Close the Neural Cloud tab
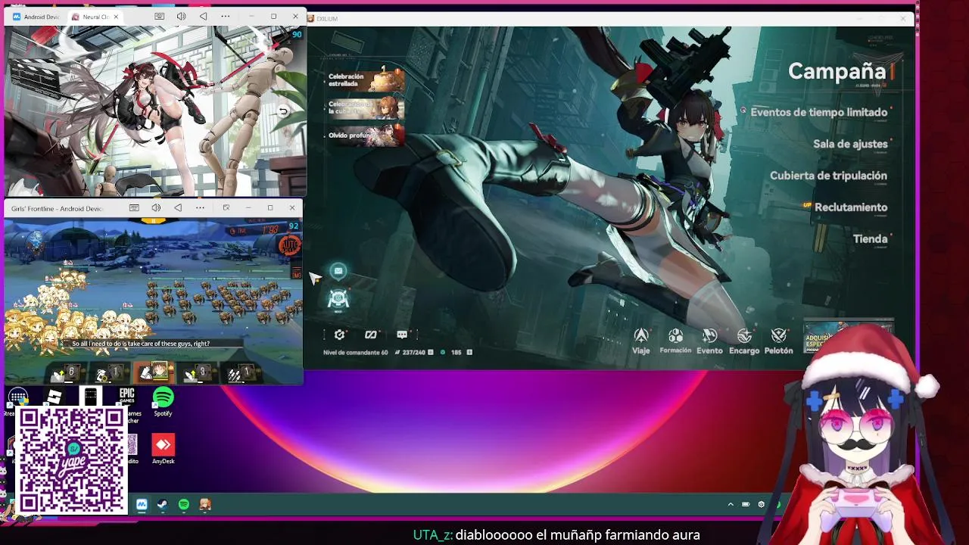This screenshot has height=545, width=969. point(117,17)
